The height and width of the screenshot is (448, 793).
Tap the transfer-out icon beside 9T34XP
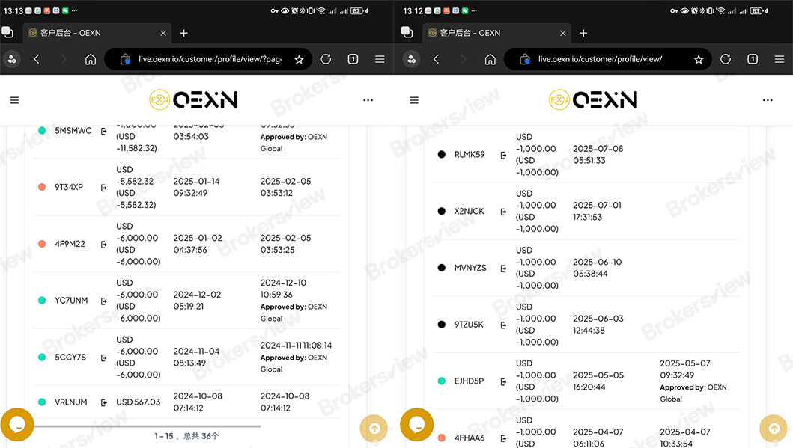tap(103, 187)
